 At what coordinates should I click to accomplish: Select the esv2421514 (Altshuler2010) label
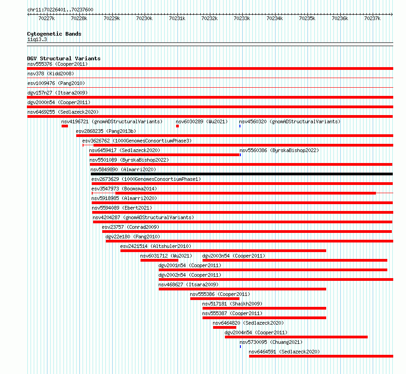156,246
